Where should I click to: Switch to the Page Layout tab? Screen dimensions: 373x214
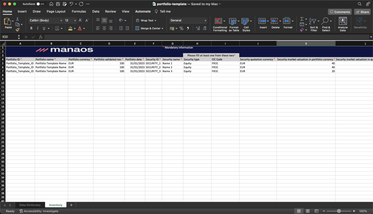pyautogui.click(x=56, y=12)
